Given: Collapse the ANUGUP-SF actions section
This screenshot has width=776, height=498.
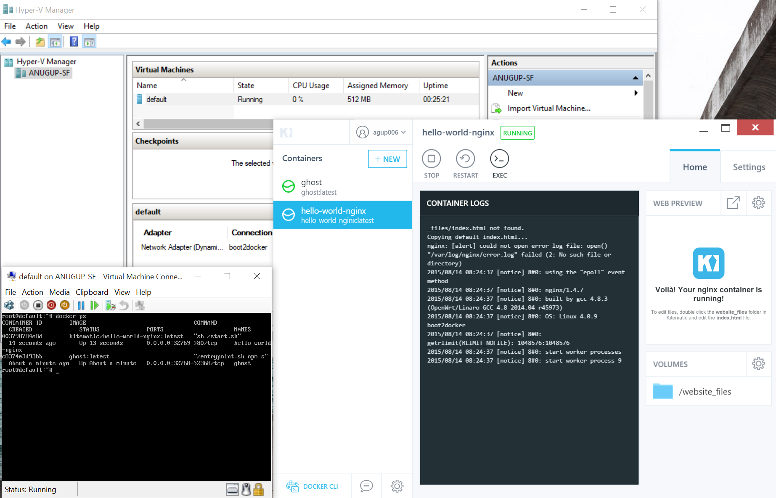Looking at the screenshot, I should point(636,78).
